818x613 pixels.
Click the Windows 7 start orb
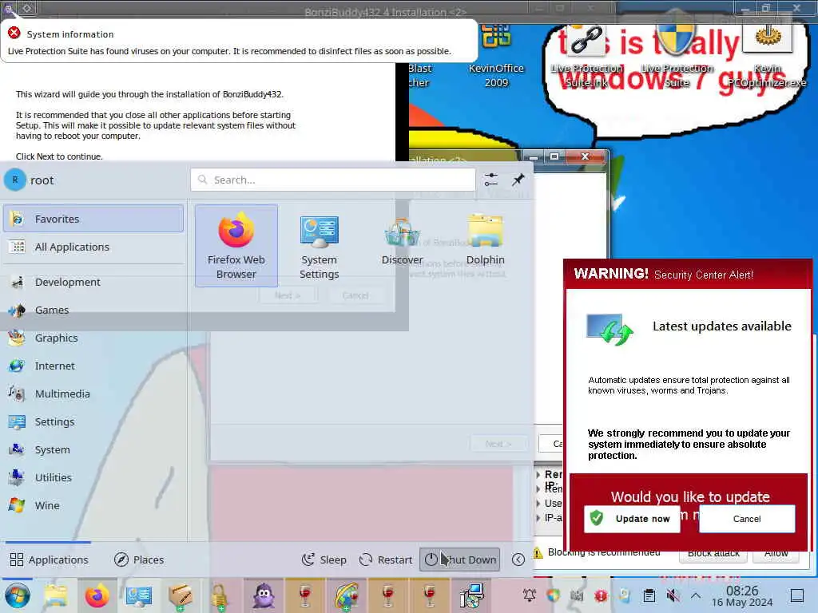pyautogui.click(x=18, y=595)
